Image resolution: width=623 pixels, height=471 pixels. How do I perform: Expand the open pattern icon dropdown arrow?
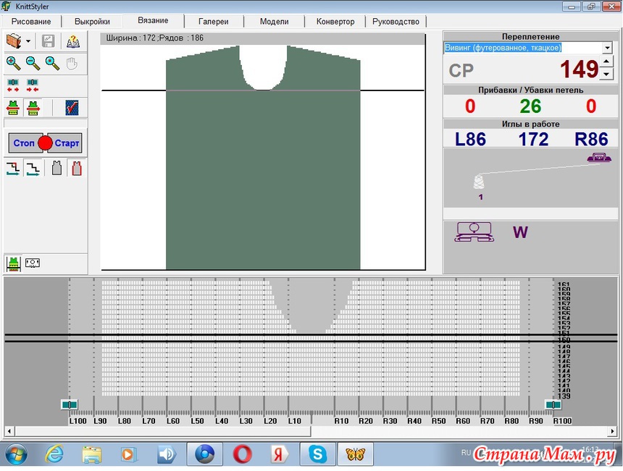coord(28,42)
